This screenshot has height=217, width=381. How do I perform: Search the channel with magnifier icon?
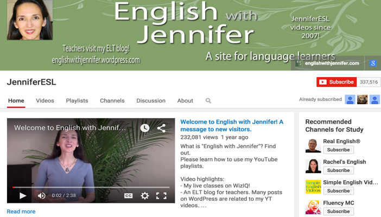(x=208, y=101)
